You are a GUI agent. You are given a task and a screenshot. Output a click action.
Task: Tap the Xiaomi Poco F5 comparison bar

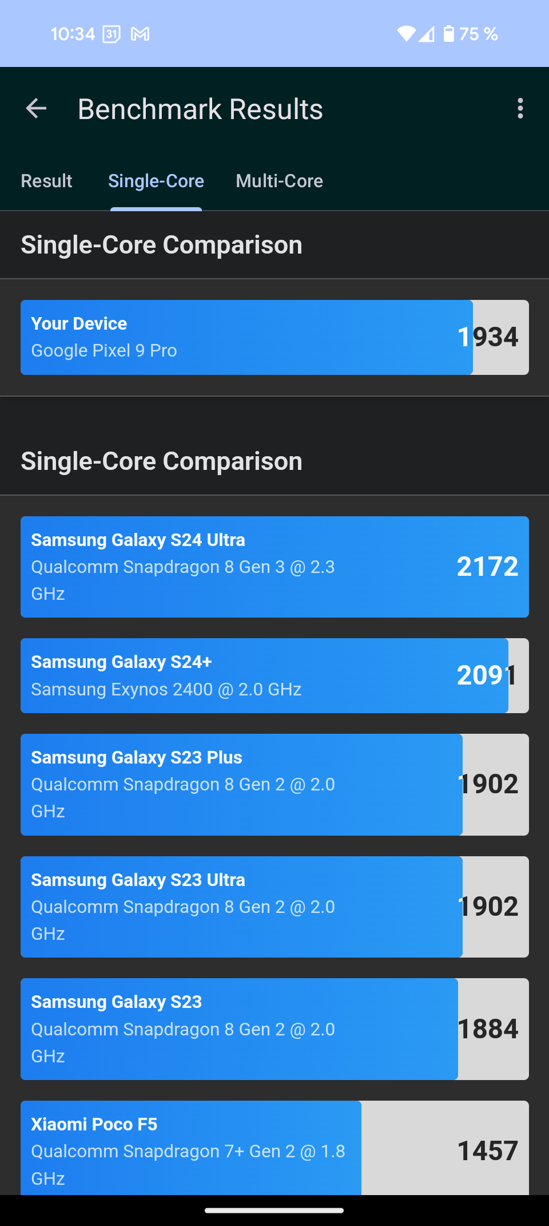[274, 1148]
